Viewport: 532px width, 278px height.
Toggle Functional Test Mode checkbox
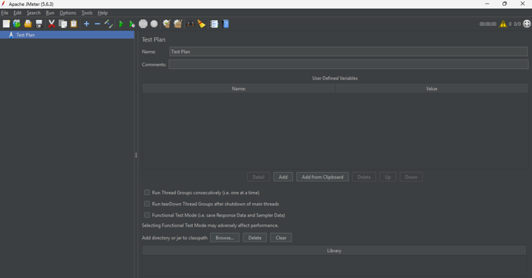[x=147, y=215]
